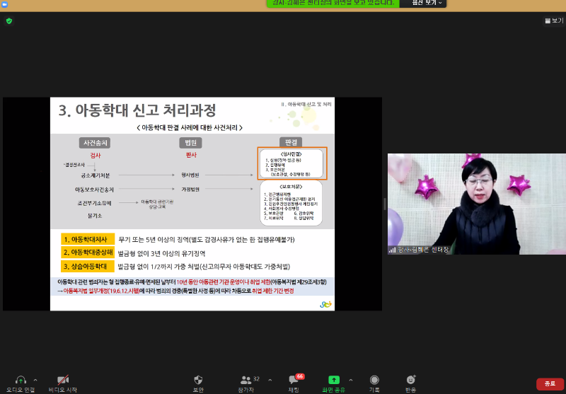
Task: Click the '판결' header box on slide
Action: click(x=291, y=142)
